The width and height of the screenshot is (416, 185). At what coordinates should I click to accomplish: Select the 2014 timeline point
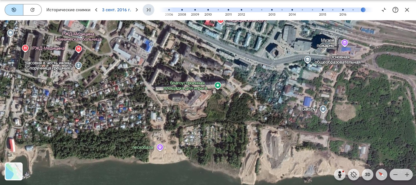[x=292, y=10]
